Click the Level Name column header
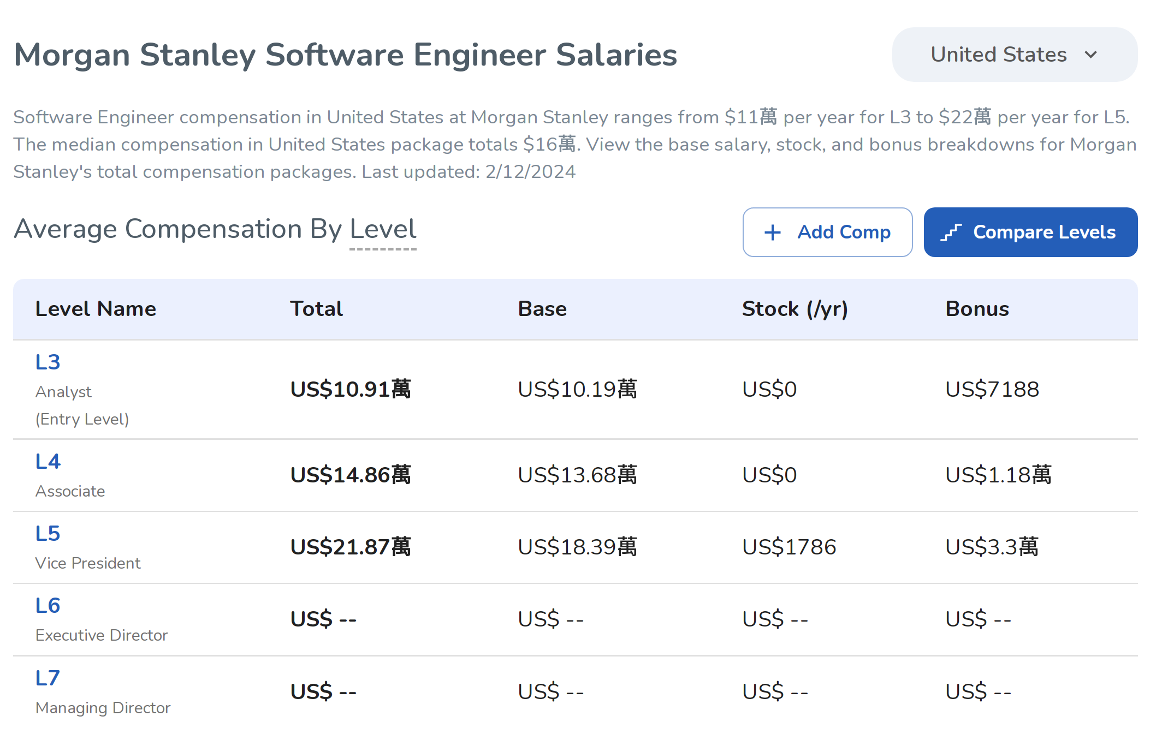This screenshot has width=1162, height=740. point(96,309)
